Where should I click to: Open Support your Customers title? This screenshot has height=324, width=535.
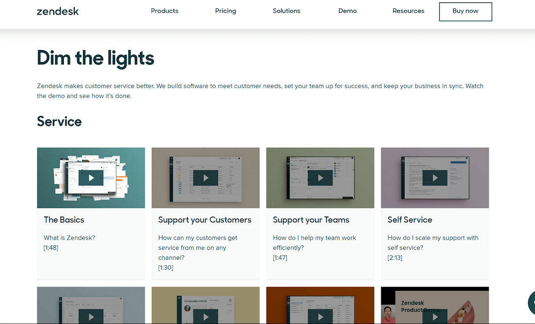pyautogui.click(x=205, y=220)
